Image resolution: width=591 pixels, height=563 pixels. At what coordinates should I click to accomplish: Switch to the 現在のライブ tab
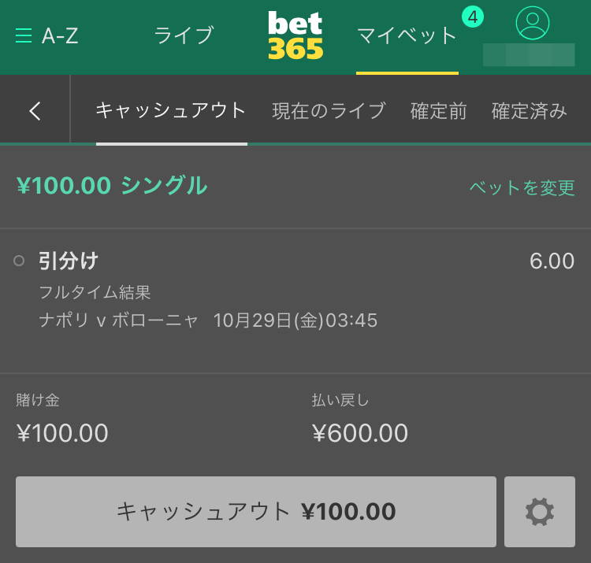pos(329,111)
